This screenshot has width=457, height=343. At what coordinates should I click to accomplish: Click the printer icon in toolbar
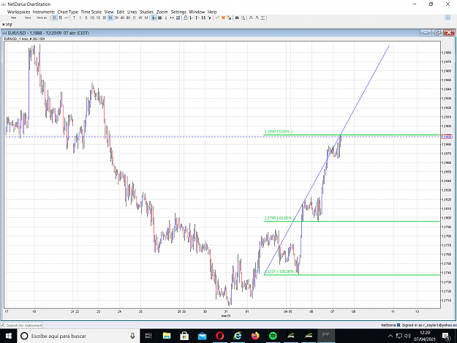(x=237, y=18)
